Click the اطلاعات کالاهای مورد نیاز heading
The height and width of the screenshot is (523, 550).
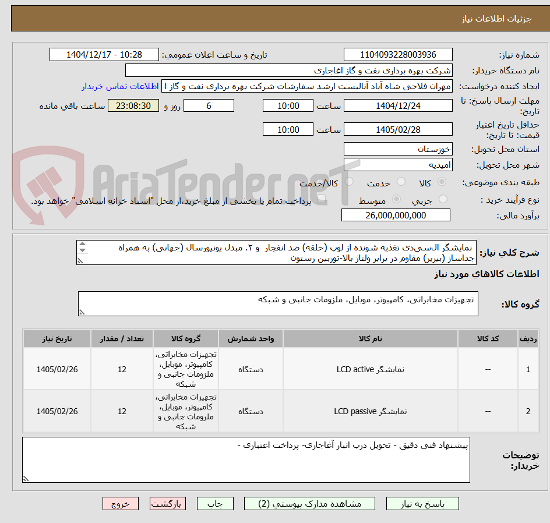(x=486, y=274)
